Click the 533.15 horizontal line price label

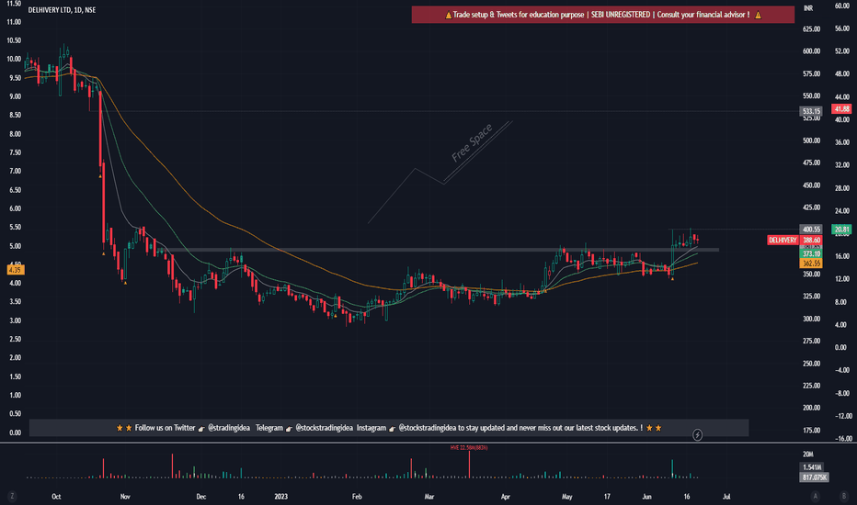coord(811,111)
